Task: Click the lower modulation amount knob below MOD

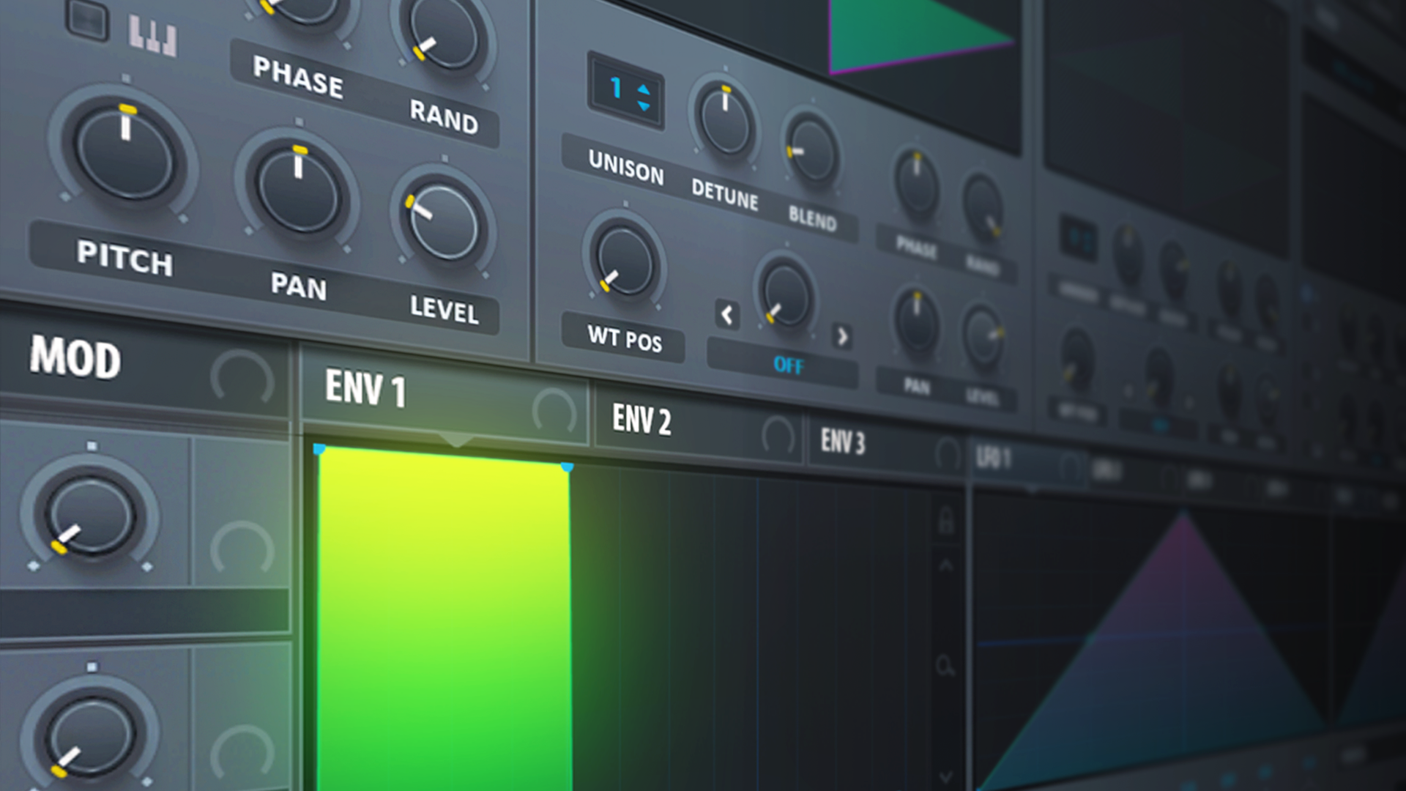Action: click(89, 736)
